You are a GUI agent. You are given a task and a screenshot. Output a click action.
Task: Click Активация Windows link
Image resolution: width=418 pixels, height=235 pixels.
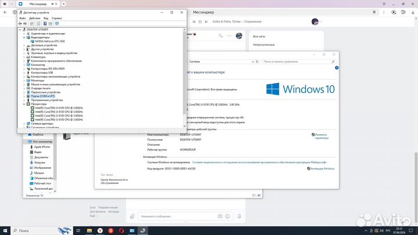[322, 168]
